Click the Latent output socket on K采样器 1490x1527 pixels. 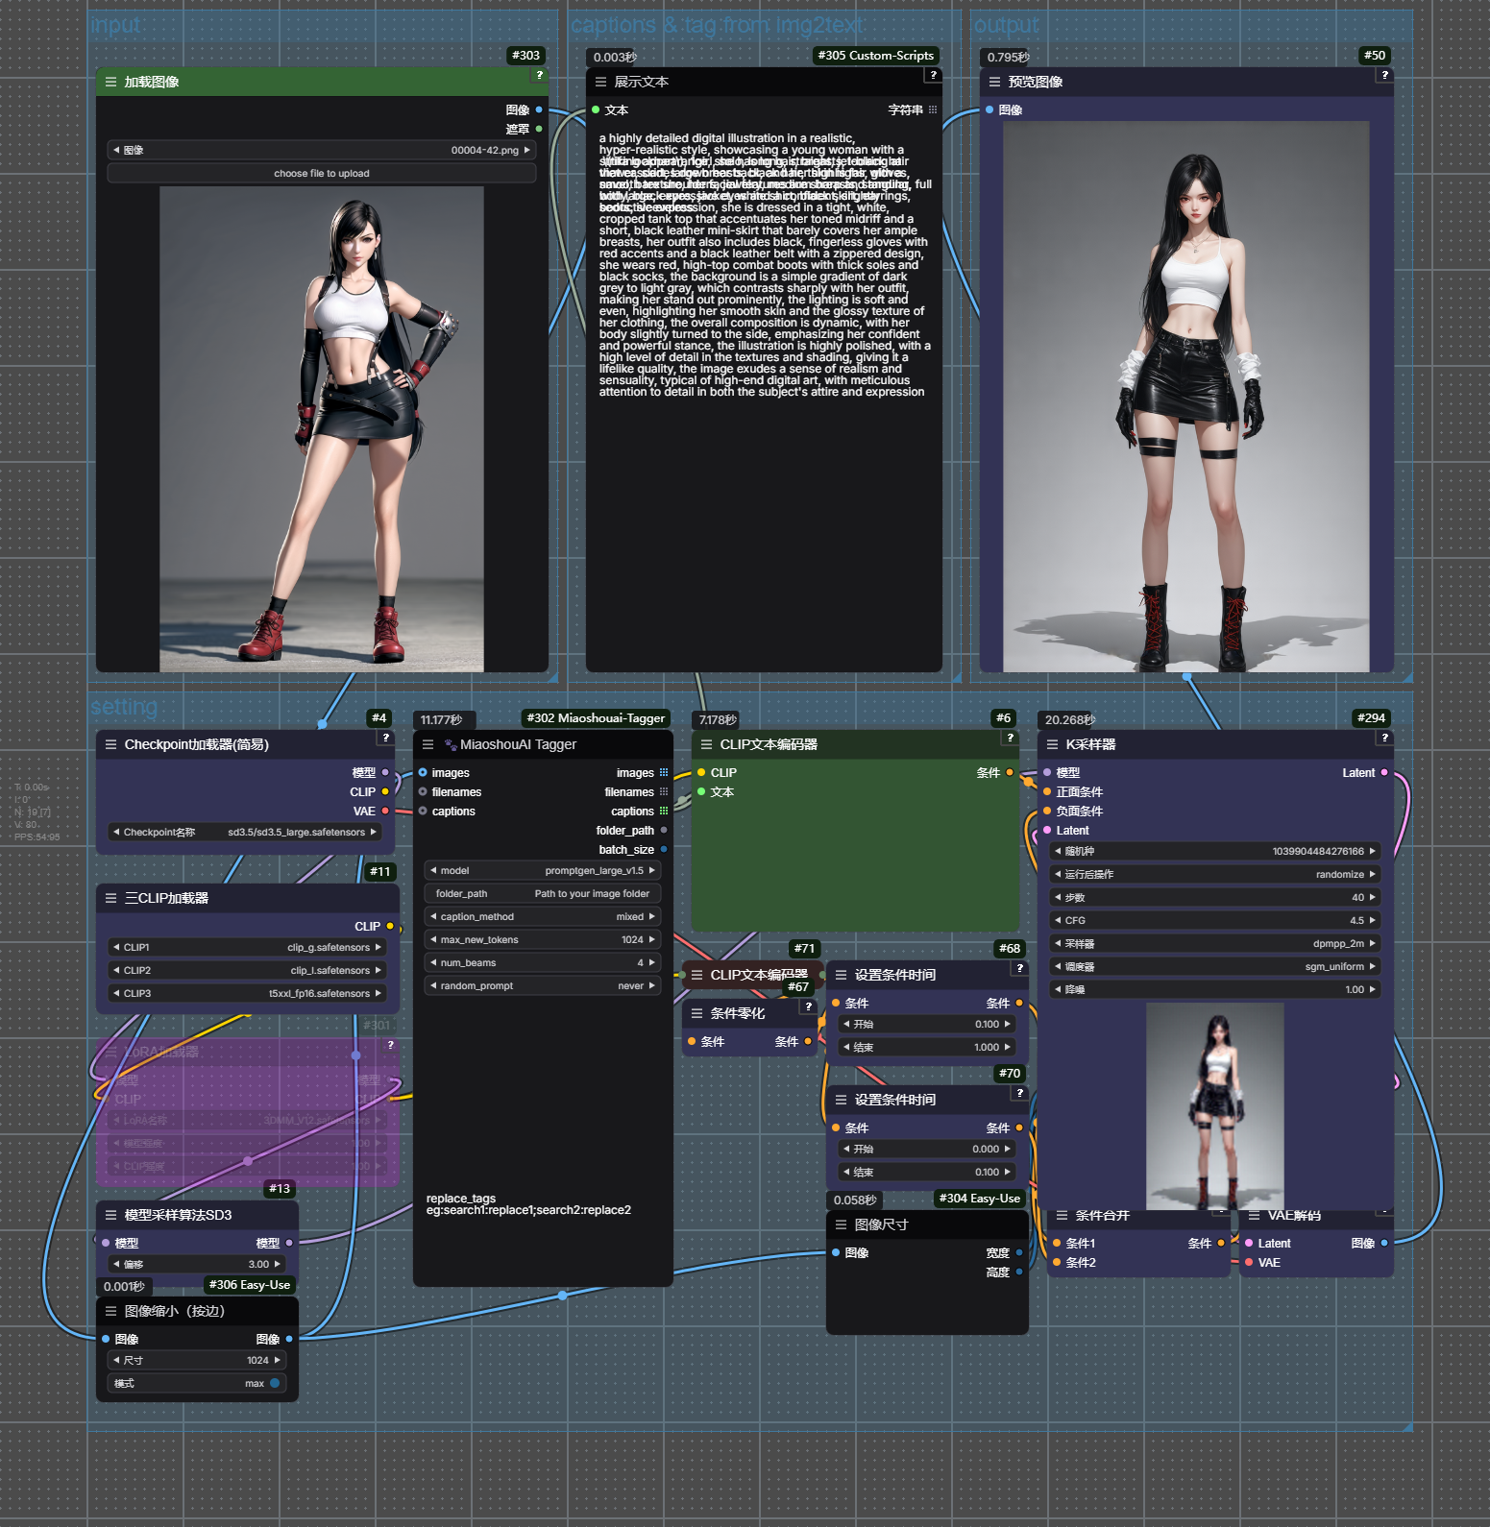[x=1384, y=773]
